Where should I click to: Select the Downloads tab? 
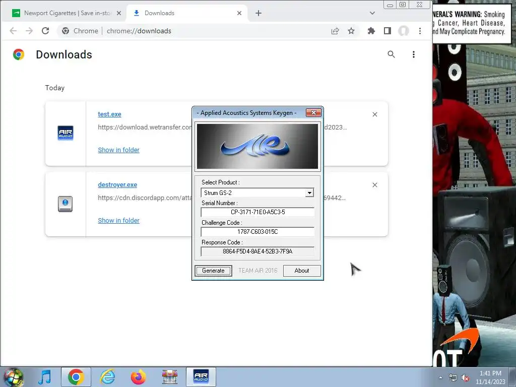coord(186,13)
